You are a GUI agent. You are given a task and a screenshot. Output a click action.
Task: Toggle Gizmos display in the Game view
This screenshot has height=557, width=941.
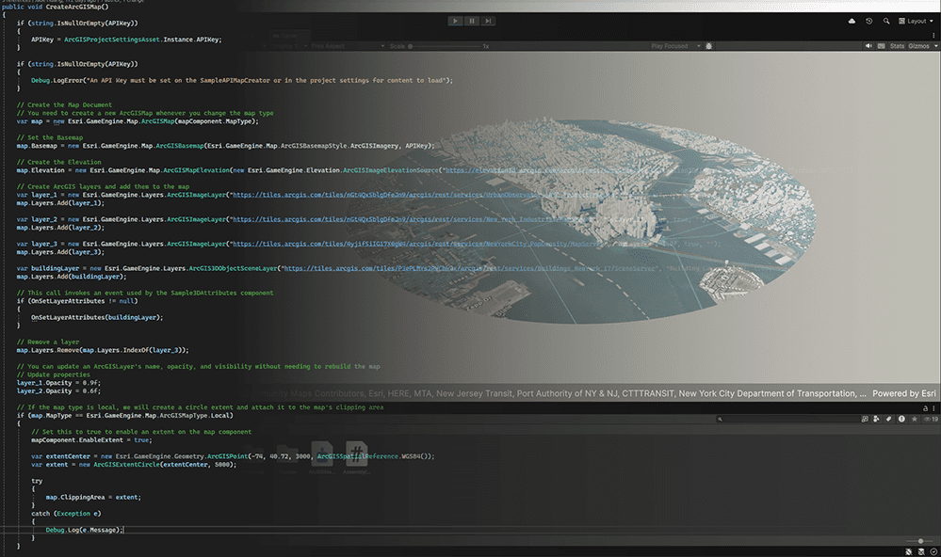pos(918,45)
